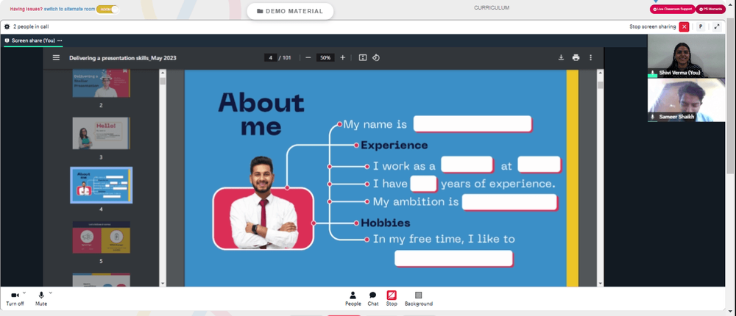Zoom in the PDF with plus icon
This screenshot has height=316, width=736.
click(x=343, y=57)
